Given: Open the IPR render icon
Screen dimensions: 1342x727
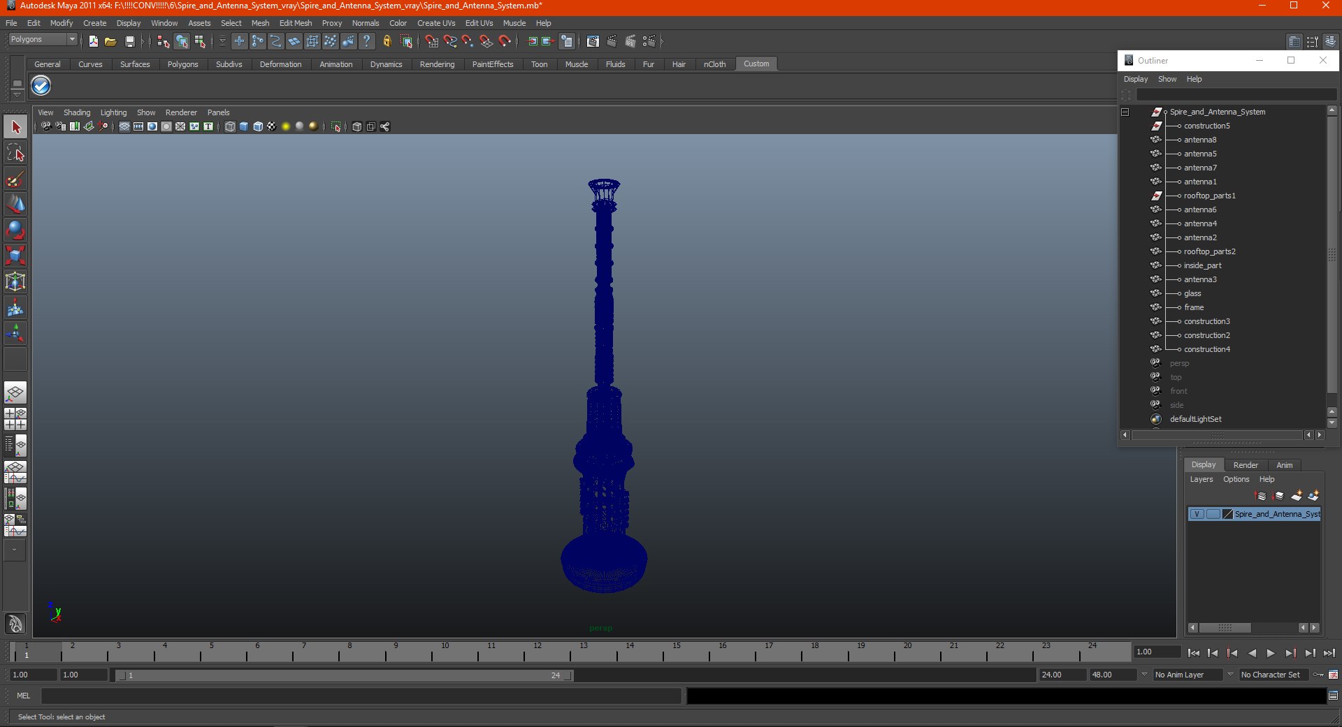Looking at the screenshot, I should (x=630, y=42).
